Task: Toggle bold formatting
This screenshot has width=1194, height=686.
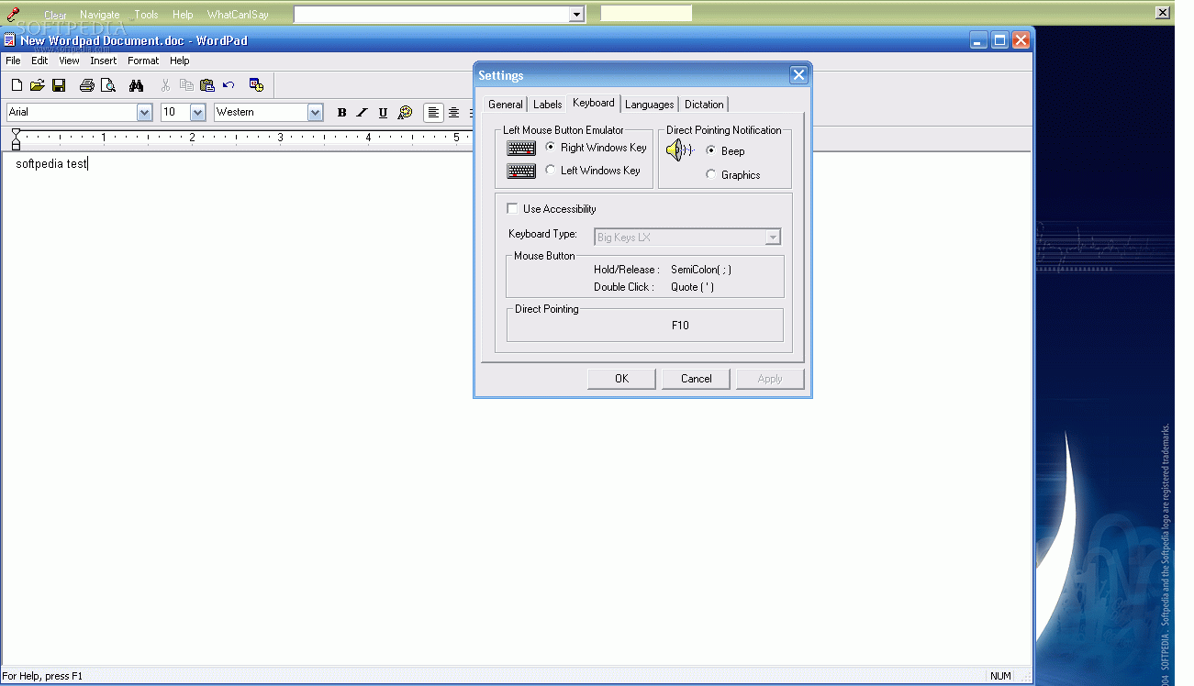Action: pyautogui.click(x=341, y=113)
